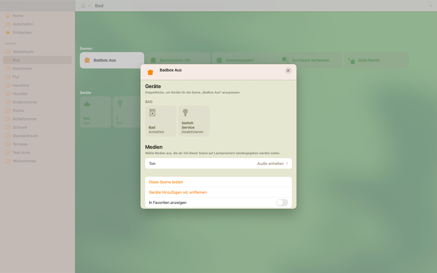
Task: Close the Badbox Aus dialog
Action: [x=288, y=70]
